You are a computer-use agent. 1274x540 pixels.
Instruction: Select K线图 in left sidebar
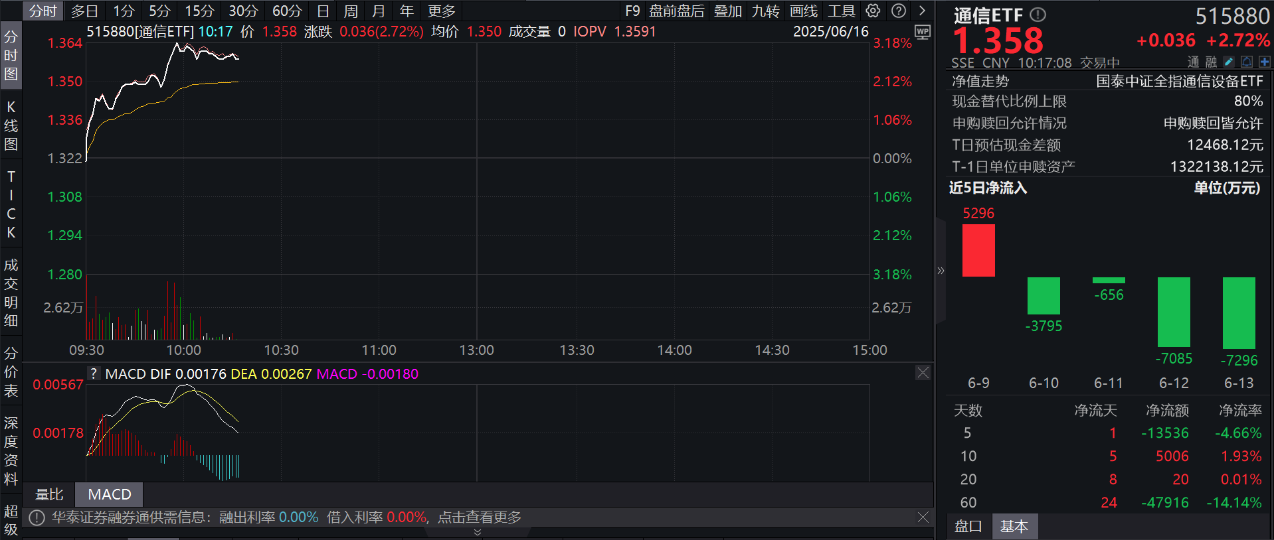point(11,125)
